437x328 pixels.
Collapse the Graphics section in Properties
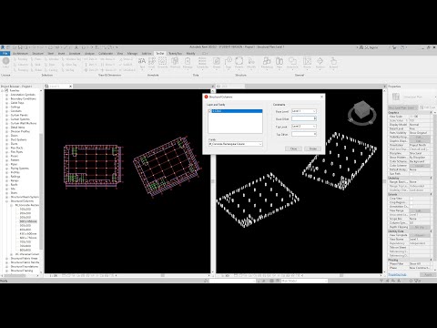coord(431,113)
